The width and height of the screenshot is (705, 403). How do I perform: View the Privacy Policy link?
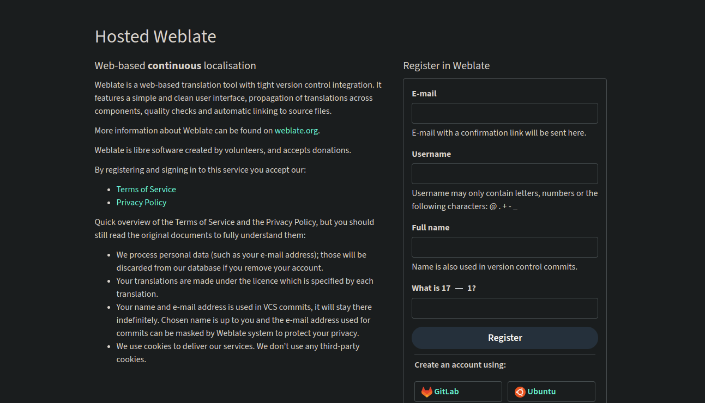(141, 203)
